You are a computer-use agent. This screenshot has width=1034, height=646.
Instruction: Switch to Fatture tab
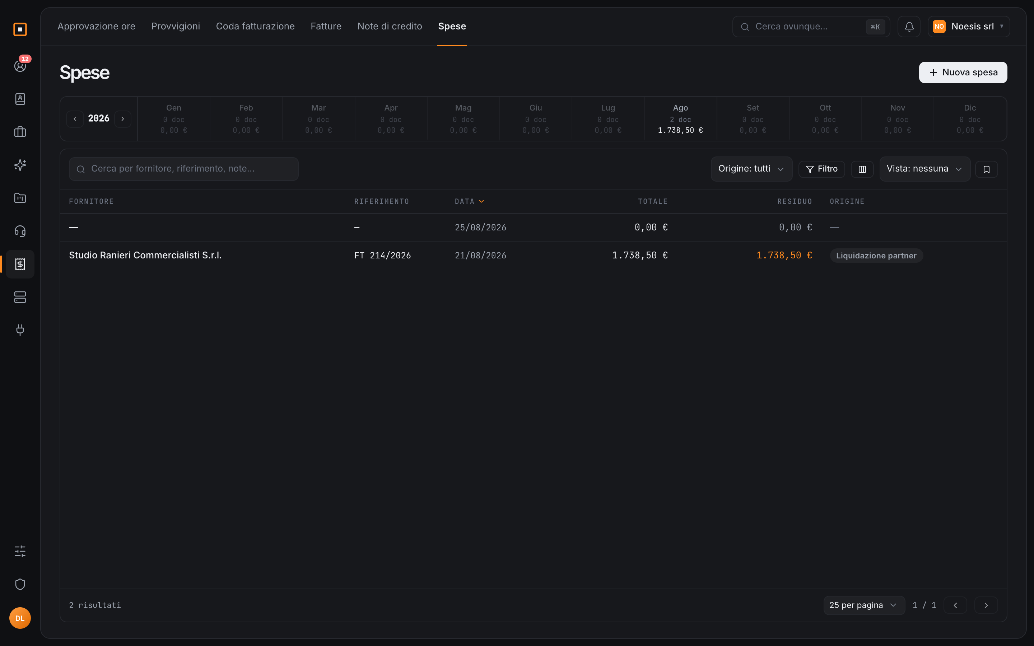click(x=326, y=27)
